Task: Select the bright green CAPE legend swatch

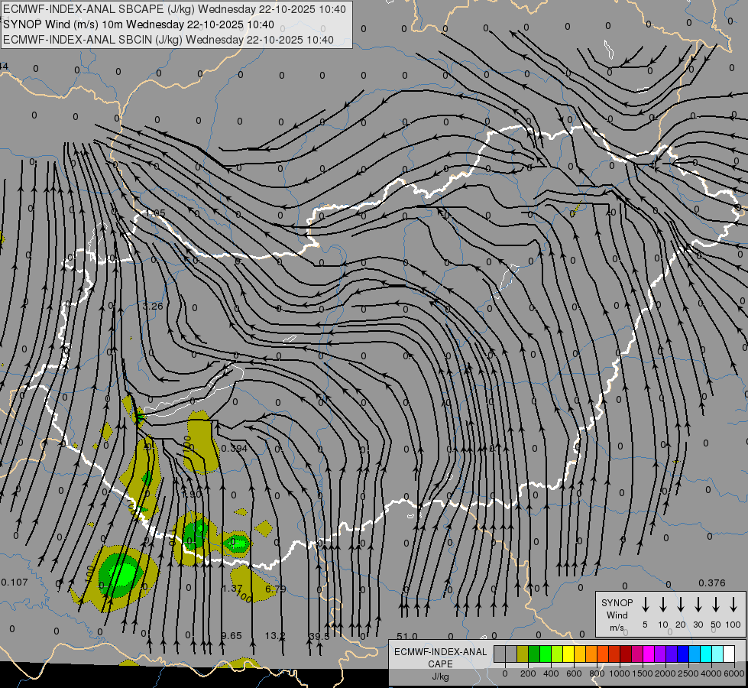Action: (546, 654)
